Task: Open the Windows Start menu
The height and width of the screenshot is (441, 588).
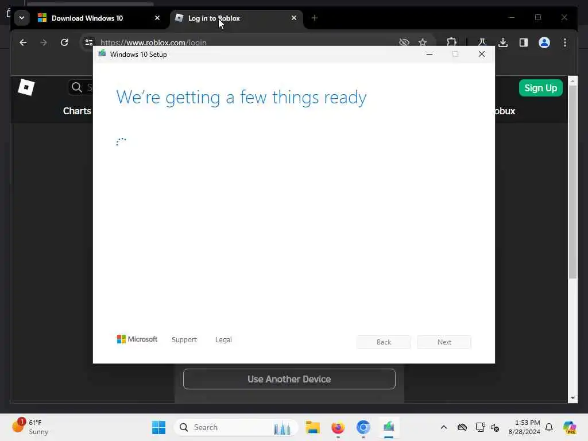Action: point(158,427)
